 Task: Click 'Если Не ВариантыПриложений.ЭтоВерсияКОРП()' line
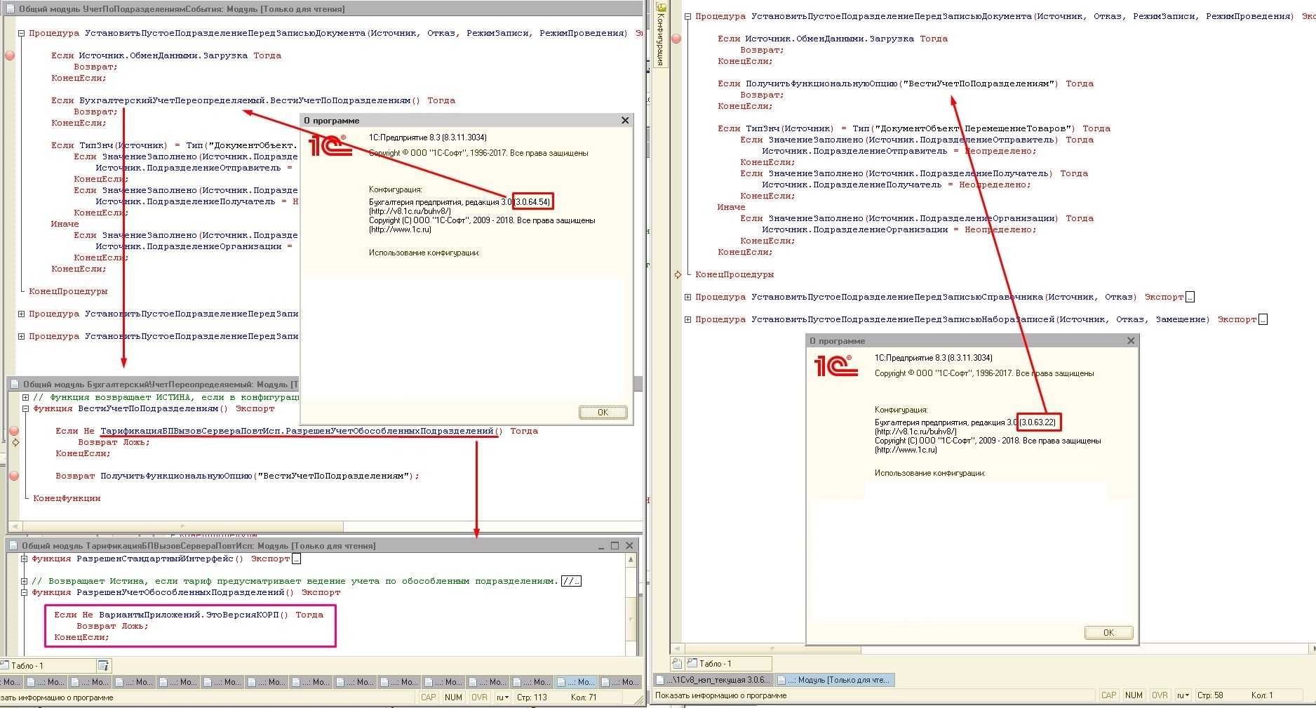189,615
